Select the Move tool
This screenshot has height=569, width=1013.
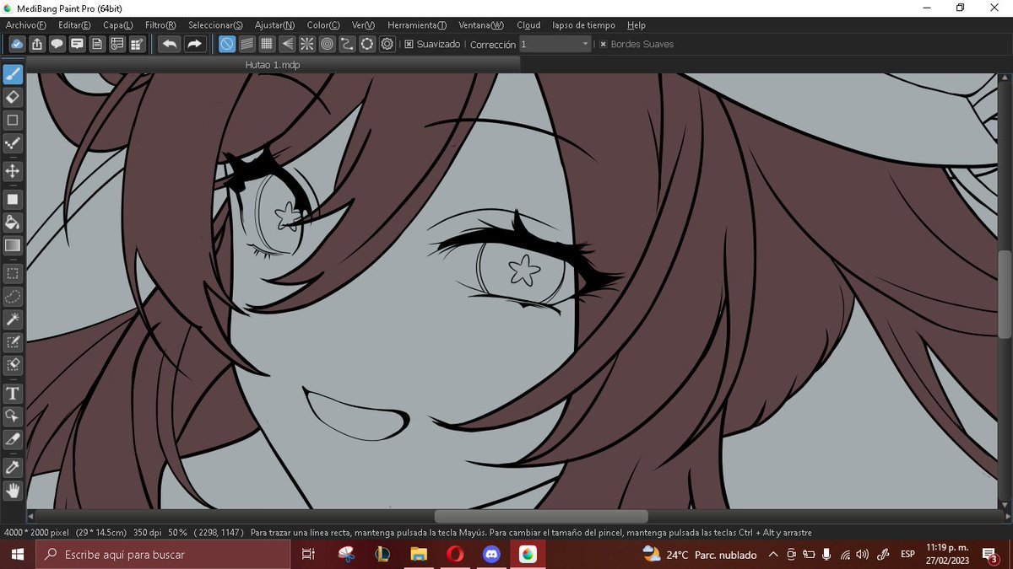(x=13, y=171)
